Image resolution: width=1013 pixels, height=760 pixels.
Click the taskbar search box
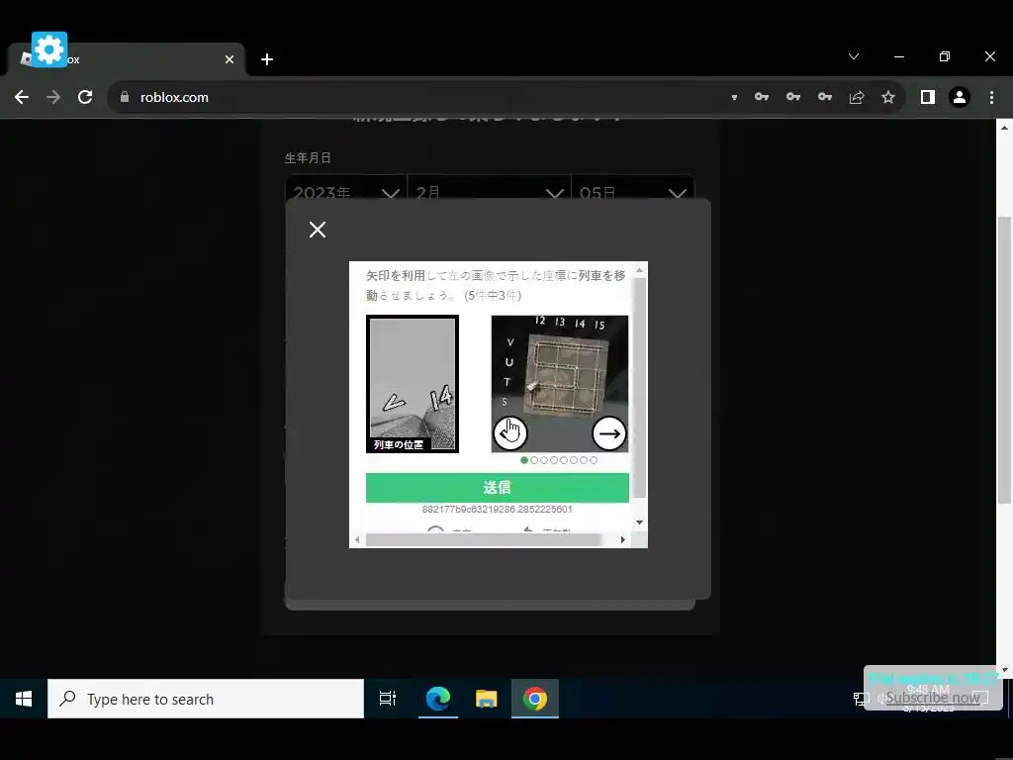(x=206, y=699)
